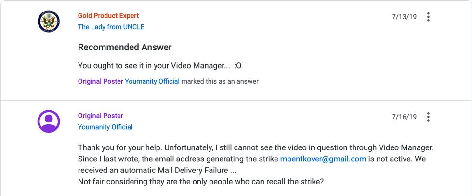Click the 'You ought to see it' answer text

[159, 65]
